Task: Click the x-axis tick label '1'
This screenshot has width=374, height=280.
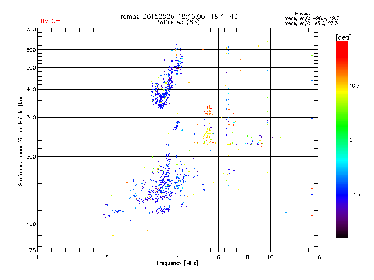Action: tap(37, 257)
